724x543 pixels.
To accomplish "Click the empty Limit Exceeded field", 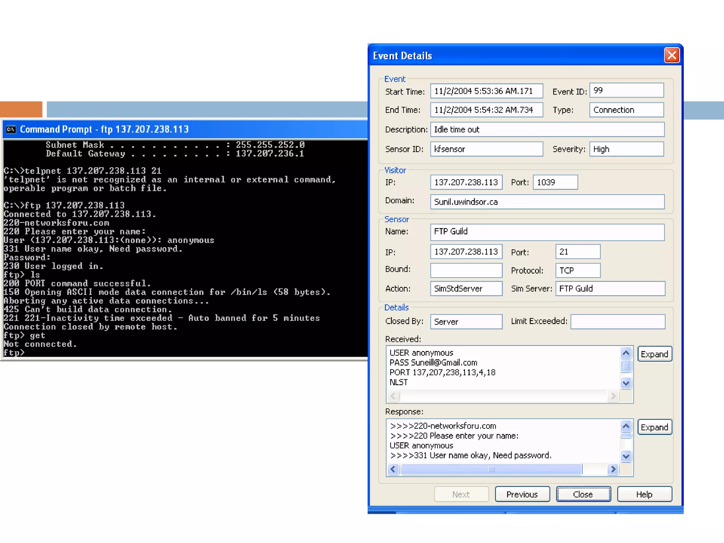I will (x=618, y=321).
